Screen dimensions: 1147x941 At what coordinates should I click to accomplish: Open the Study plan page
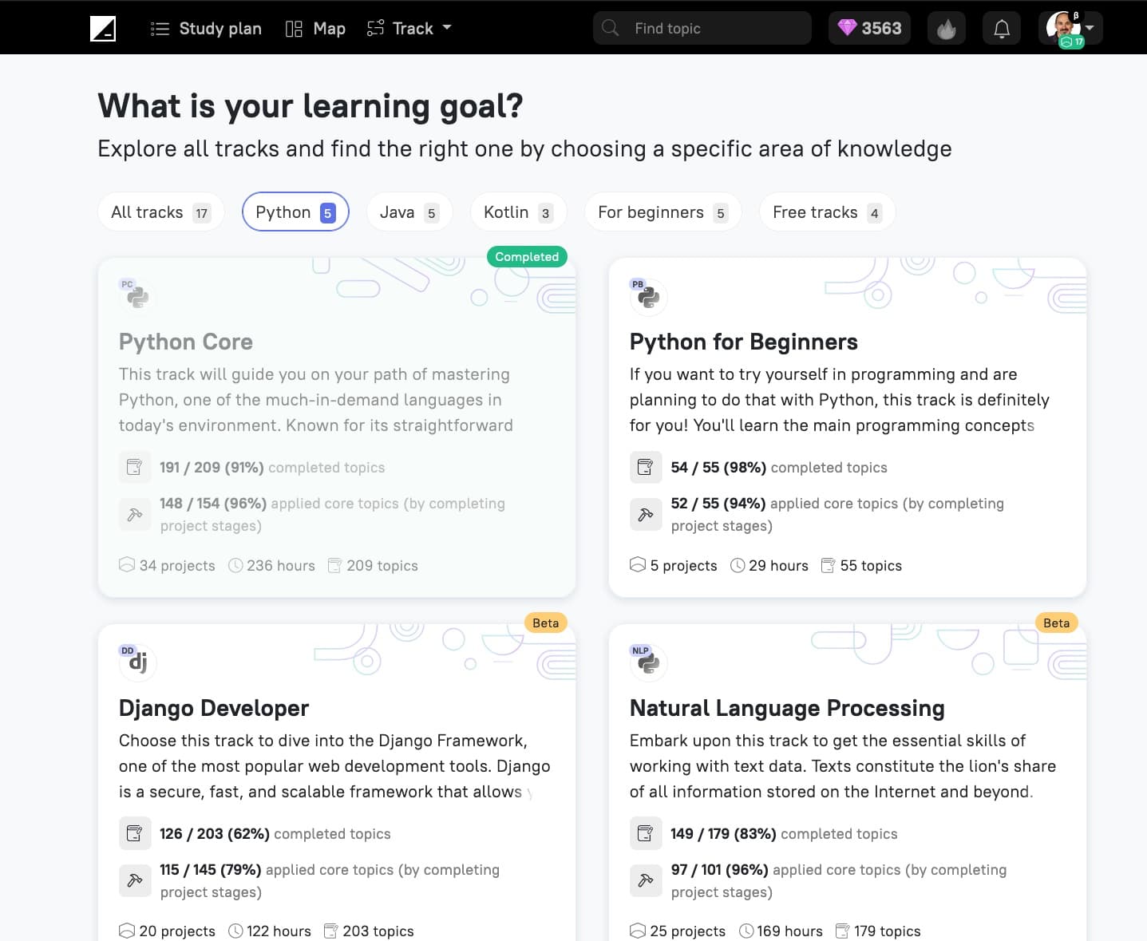[x=206, y=29]
